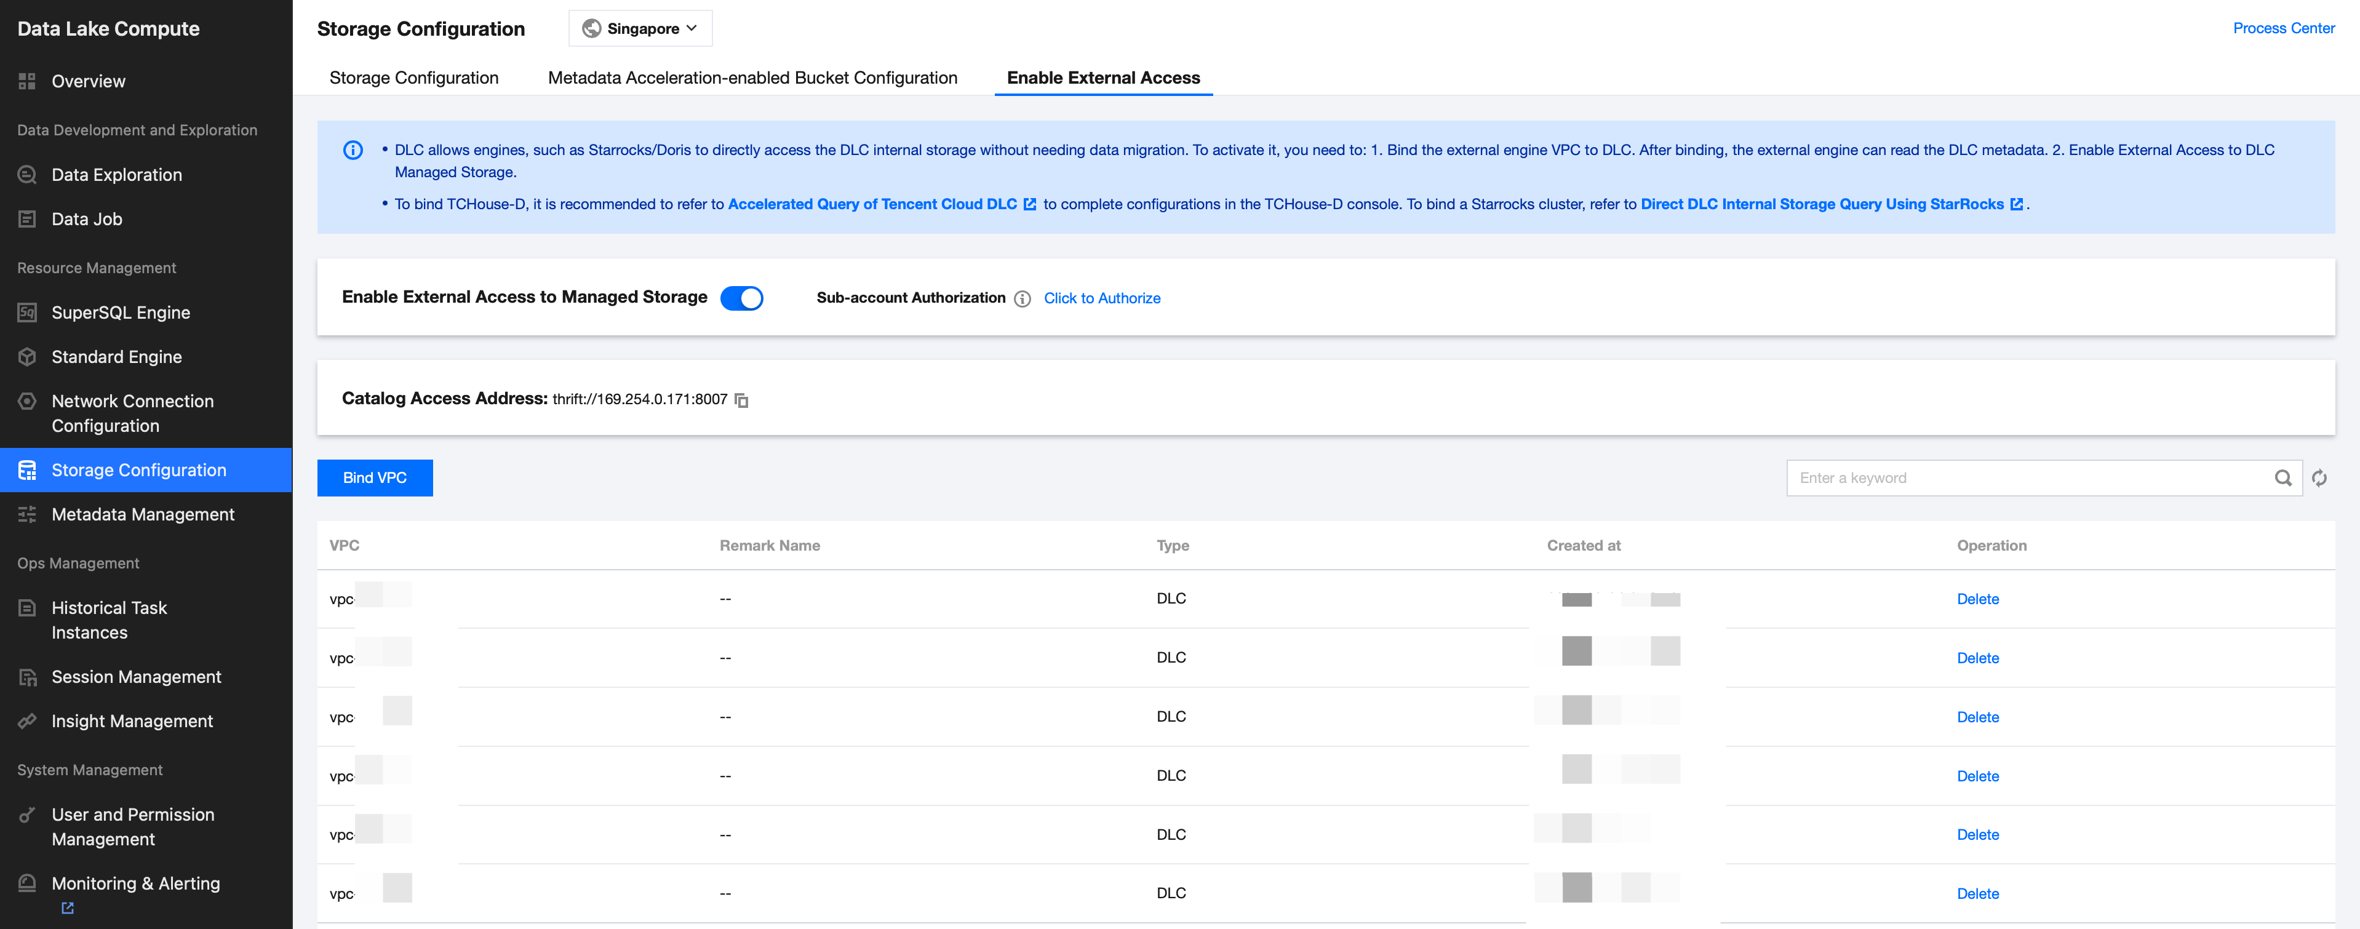This screenshot has width=2360, height=929.
Task: Toggle Enable External Access to Managed Storage
Action: tap(741, 298)
